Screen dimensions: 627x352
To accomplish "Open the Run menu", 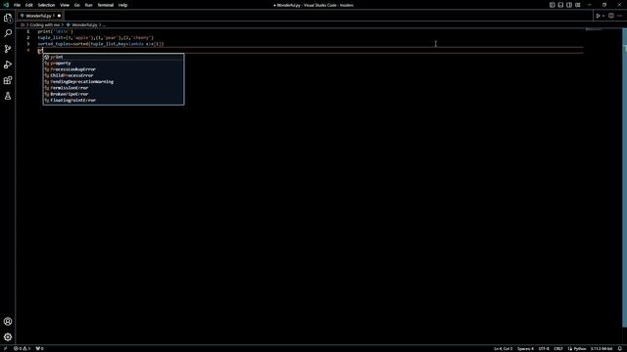I will click(x=88, y=5).
